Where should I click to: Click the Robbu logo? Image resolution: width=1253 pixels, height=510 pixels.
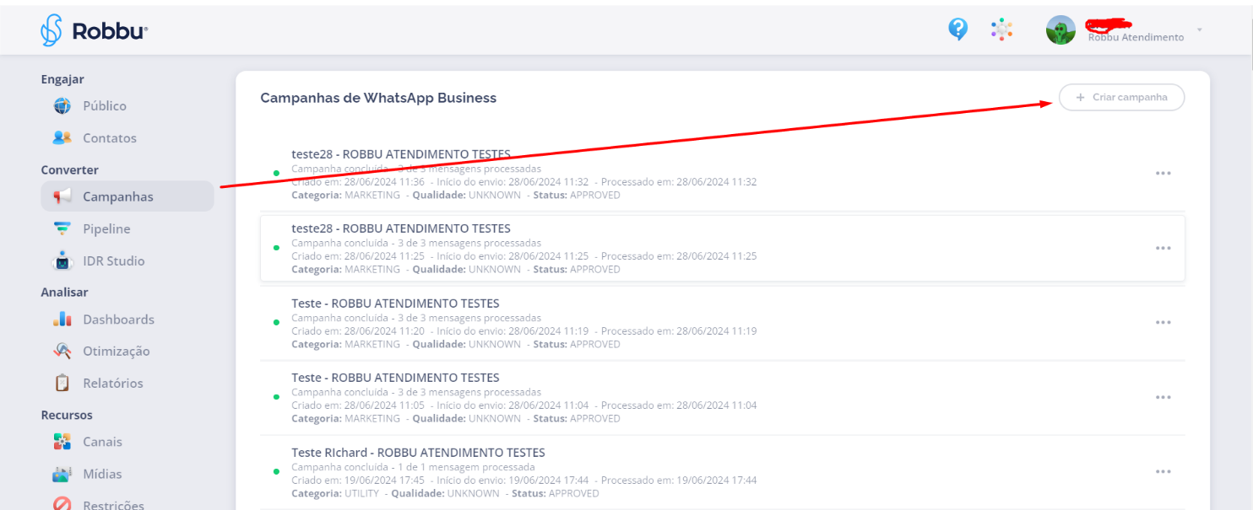coord(94,31)
